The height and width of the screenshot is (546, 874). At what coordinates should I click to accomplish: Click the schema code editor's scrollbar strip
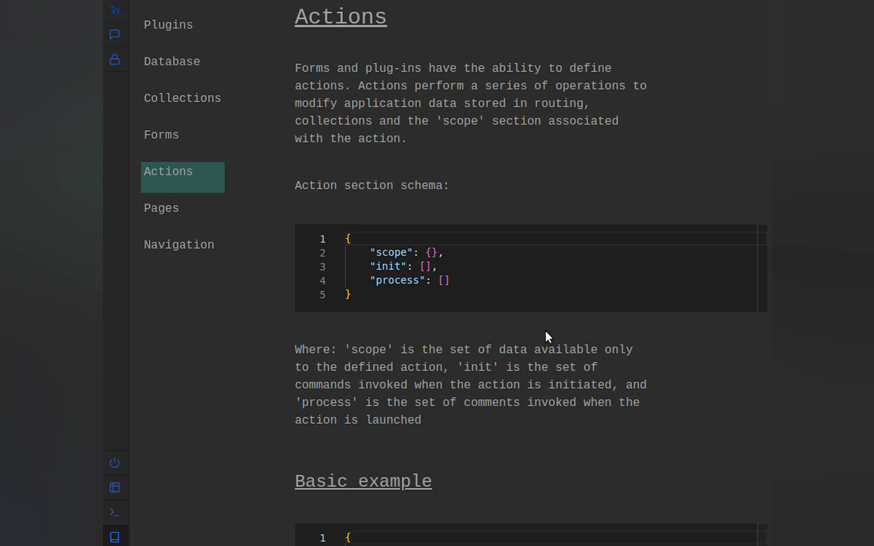(762, 269)
